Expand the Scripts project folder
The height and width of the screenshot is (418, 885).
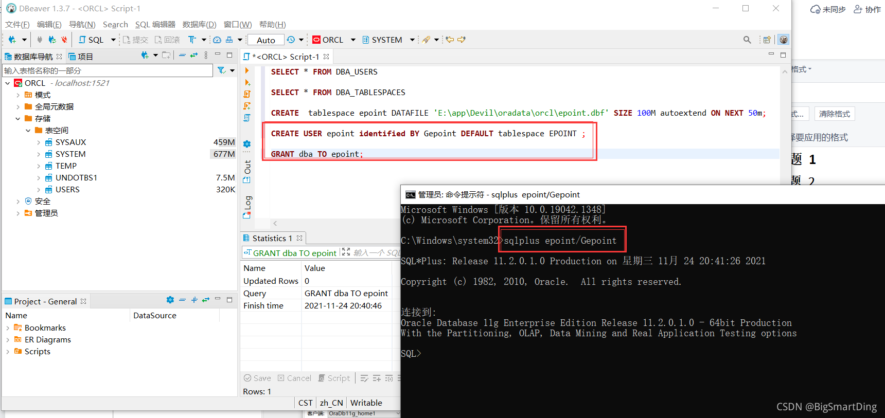8,352
